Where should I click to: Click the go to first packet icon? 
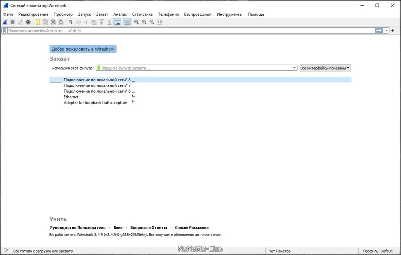[102, 22]
